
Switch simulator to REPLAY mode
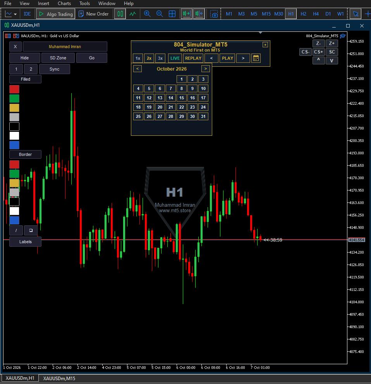(193, 58)
